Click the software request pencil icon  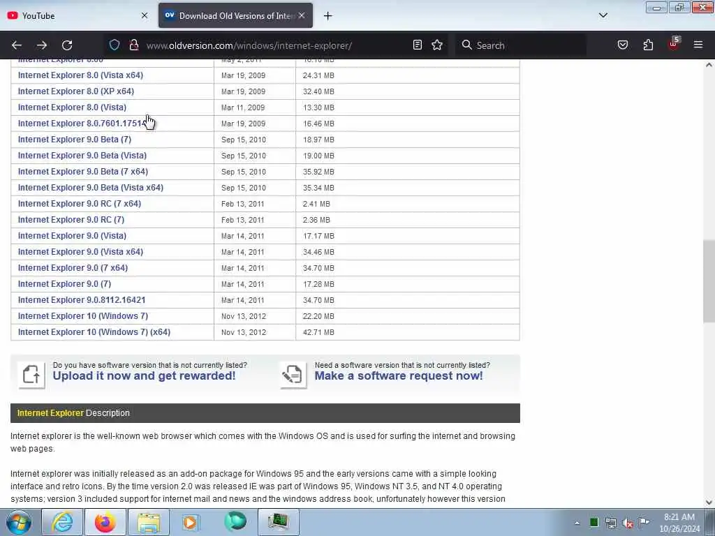[293, 375]
